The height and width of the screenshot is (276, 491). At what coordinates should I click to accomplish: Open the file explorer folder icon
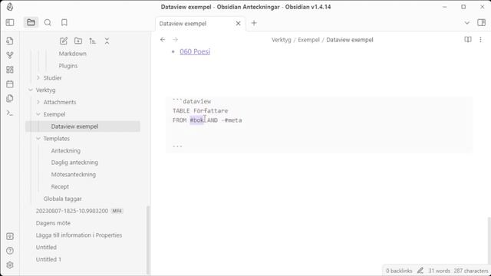coord(31,22)
